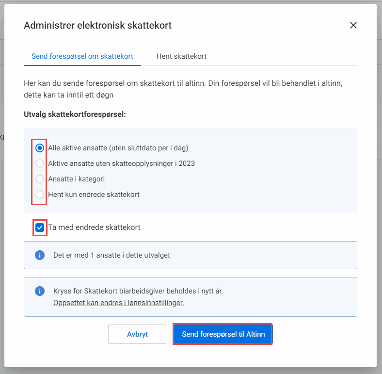The image size is (382, 374).
Task: Click the dialog title "Administrer elektronisk skattekort"
Action: coord(97,25)
